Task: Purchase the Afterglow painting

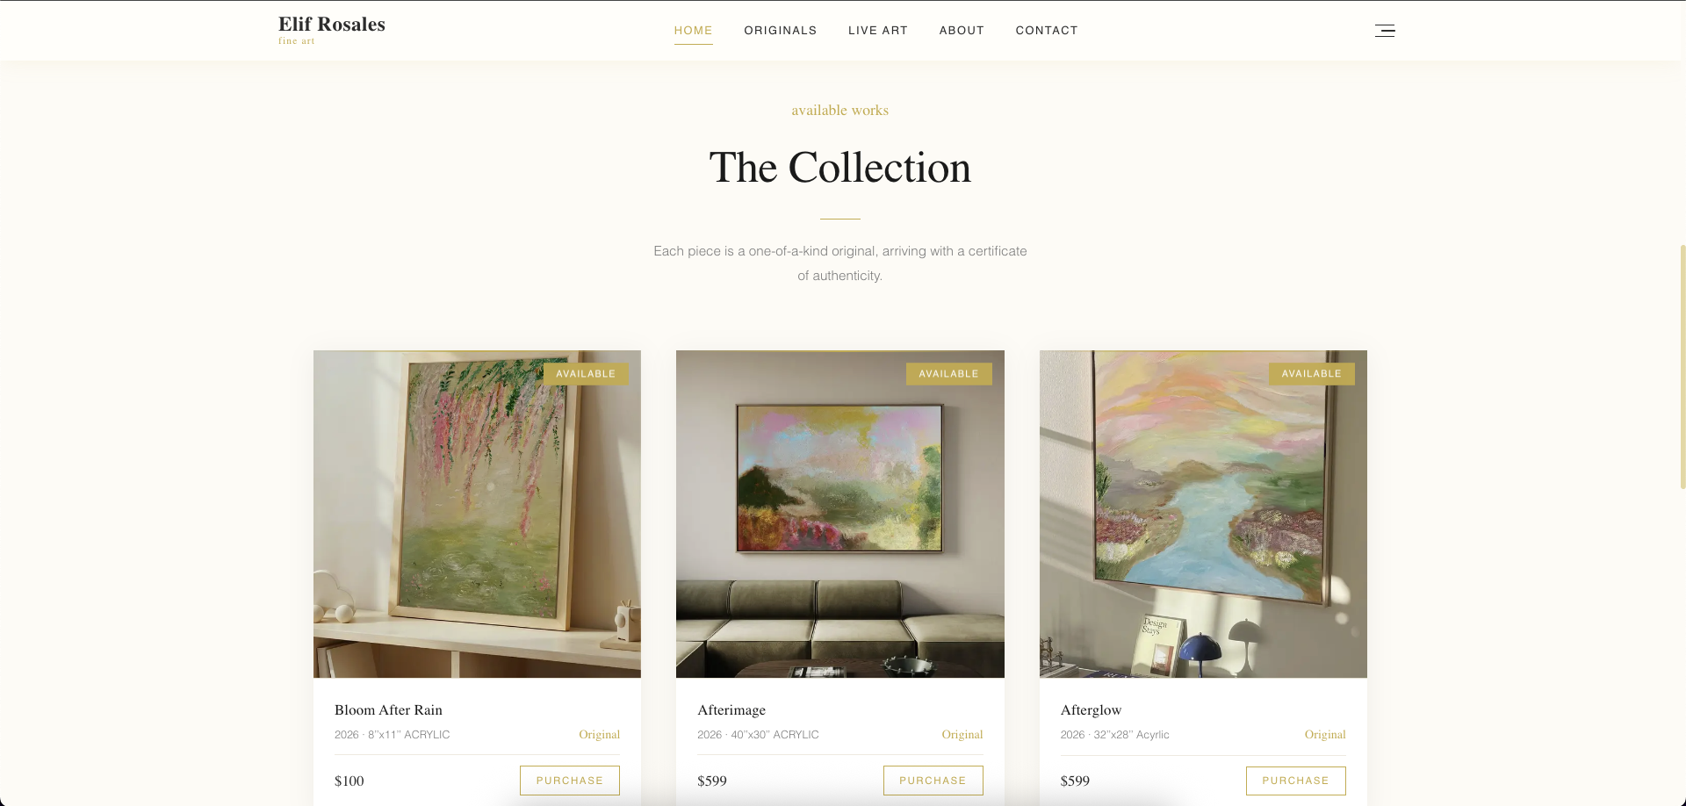Action: (x=1295, y=781)
